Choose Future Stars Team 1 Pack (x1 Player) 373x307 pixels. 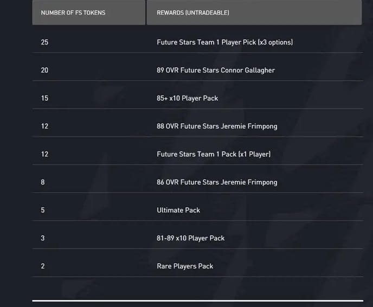click(214, 154)
